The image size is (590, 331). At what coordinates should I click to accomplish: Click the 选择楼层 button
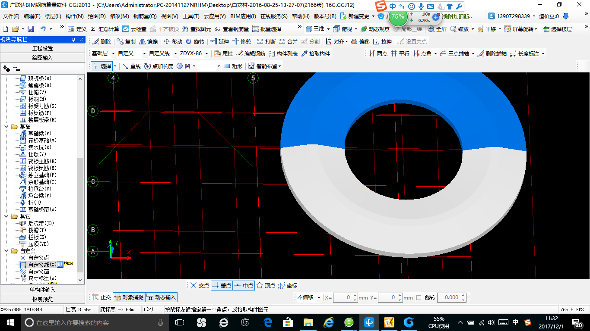[x=558, y=29]
